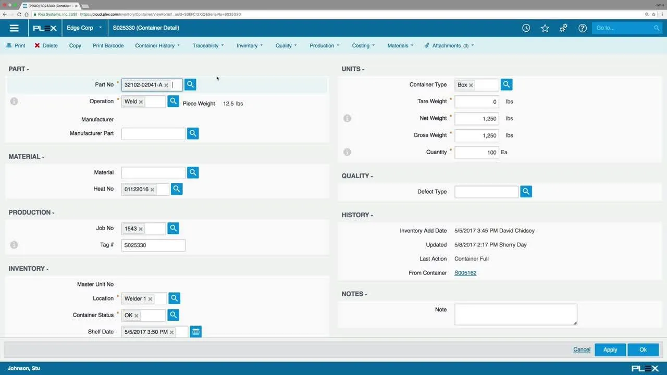Click the Print icon on the toolbar
Image resolution: width=667 pixels, height=375 pixels.
16,45
